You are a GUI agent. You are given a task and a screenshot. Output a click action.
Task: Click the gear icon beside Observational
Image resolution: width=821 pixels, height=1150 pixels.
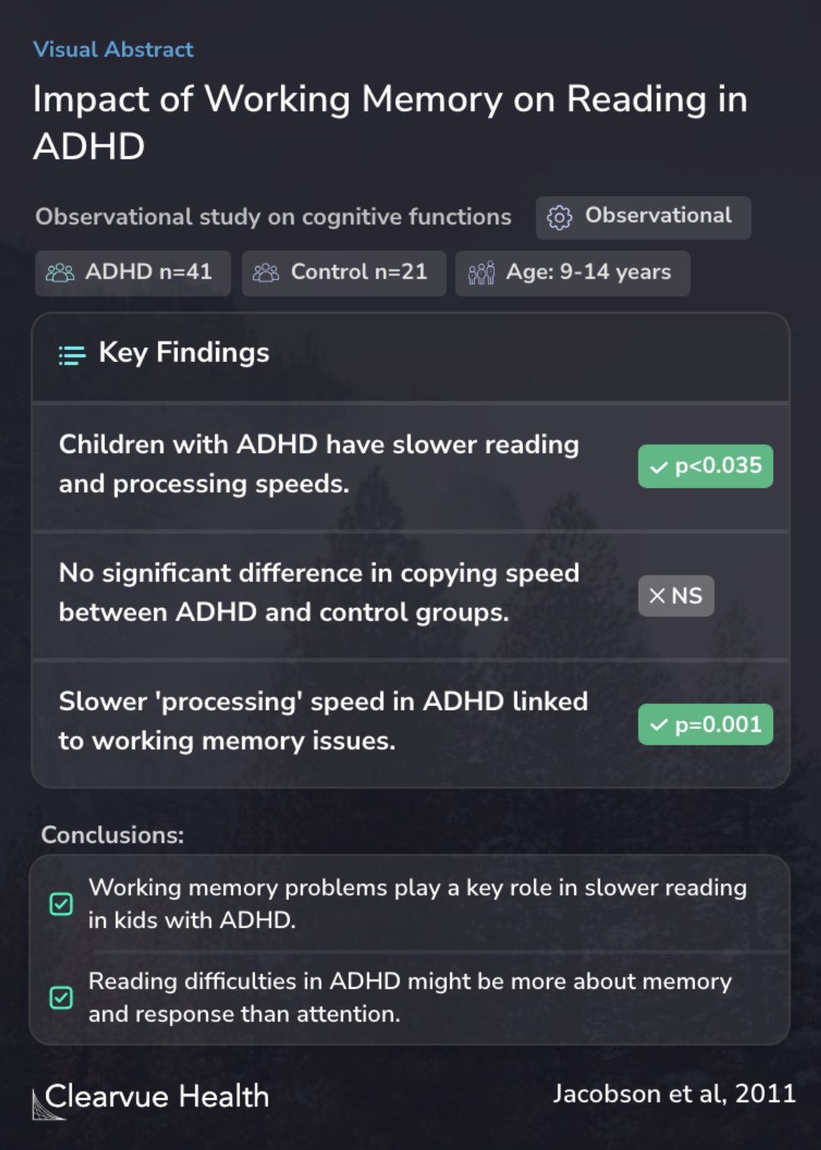pyautogui.click(x=559, y=217)
